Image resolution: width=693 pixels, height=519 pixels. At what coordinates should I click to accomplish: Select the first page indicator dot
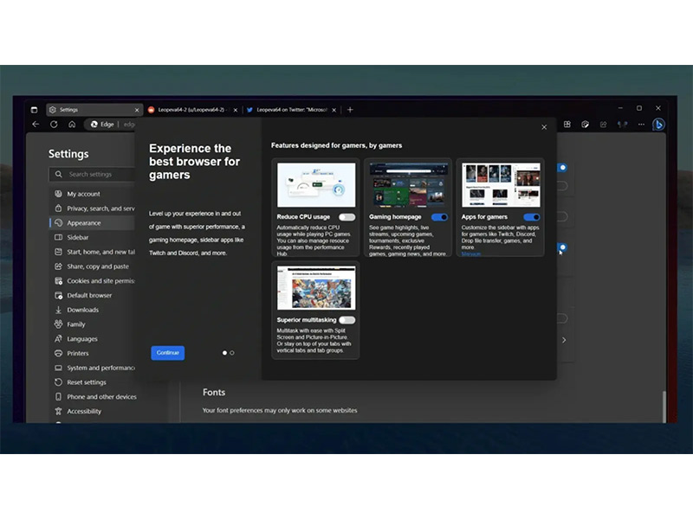[224, 353]
